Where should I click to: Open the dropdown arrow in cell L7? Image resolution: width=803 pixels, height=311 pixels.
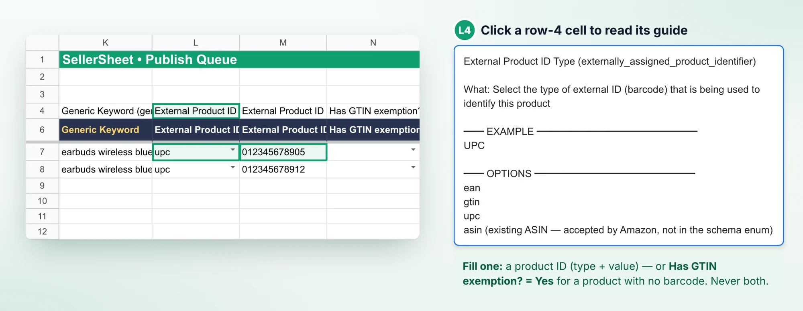click(x=232, y=150)
